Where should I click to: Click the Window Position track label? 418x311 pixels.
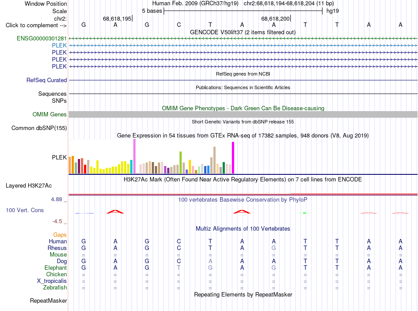pyautogui.click(x=46, y=4)
